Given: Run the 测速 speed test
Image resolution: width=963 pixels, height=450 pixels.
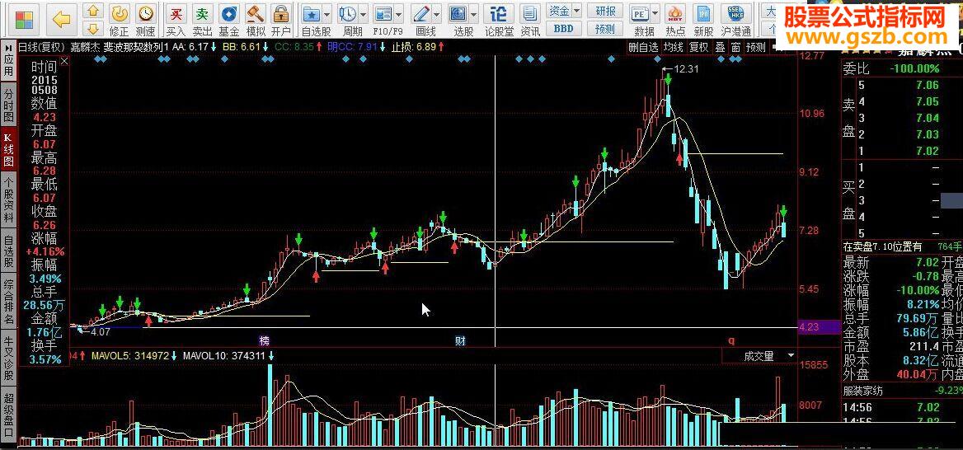Looking at the screenshot, I should tap(146, 20).
